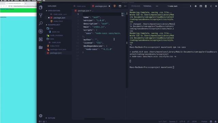The width and height of the screenshot is (218, 123).
Task: Open the Explorer view in the activity bar
Action: (41, 8)
